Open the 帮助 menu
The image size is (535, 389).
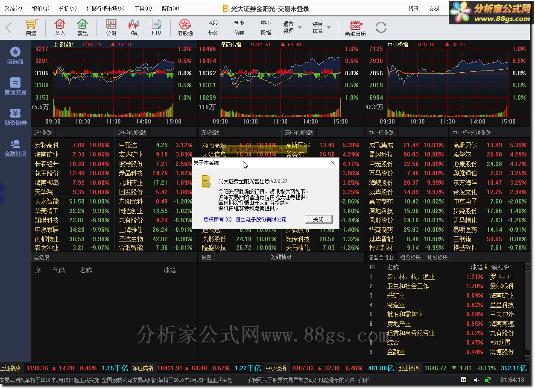click(170, 9)
